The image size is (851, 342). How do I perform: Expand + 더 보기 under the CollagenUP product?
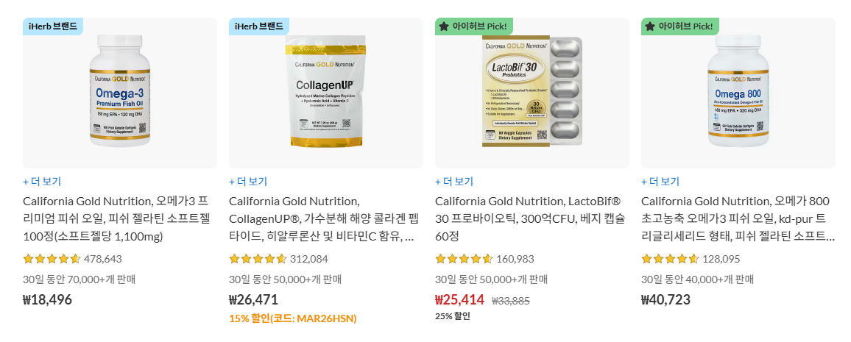tap(248, 182)
